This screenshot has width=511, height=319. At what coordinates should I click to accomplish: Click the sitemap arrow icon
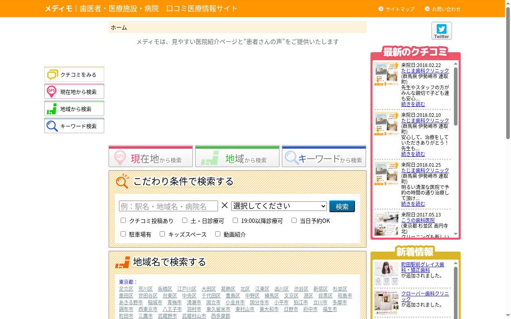coord(381,9)
